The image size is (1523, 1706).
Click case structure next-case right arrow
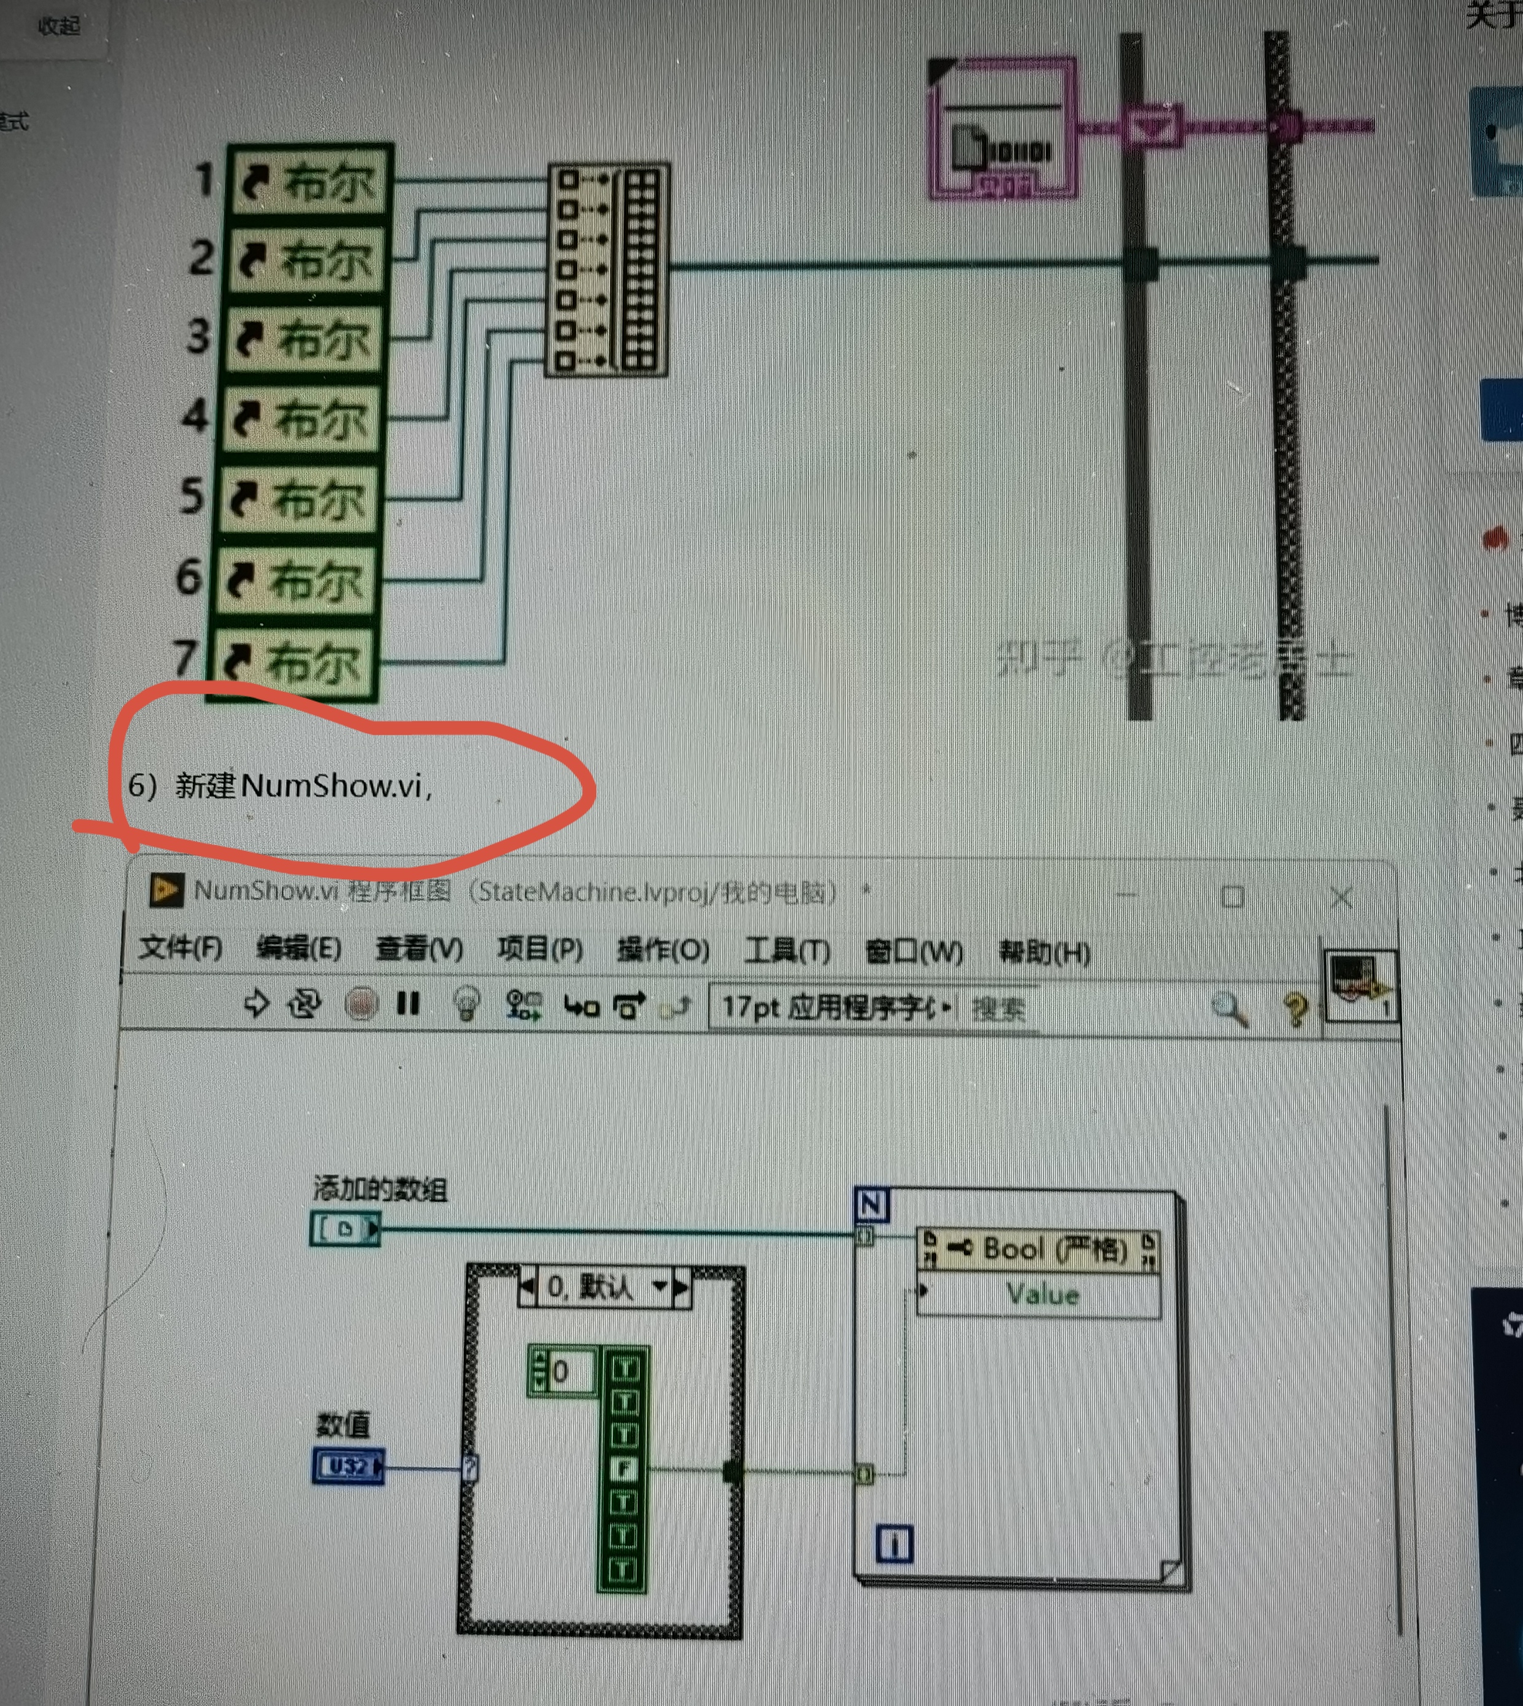pyautogui.click(x=681, y=1287)
